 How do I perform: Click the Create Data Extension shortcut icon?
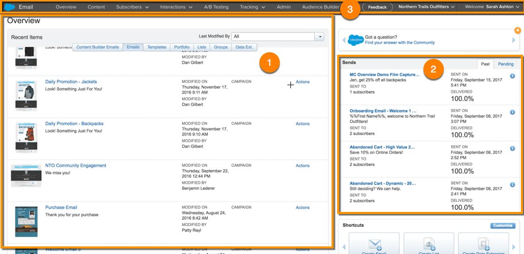coord(483,244)
